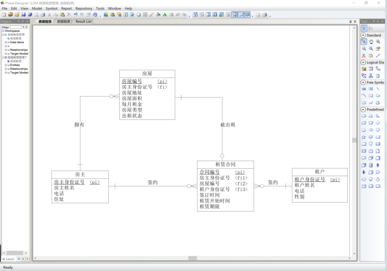Collapse the Standard toolbox section
The image size is (387, 271).
pos(363,35)
